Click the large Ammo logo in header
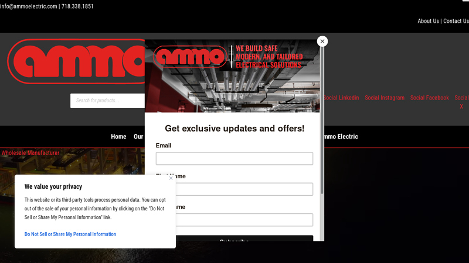469x263 pixels. coord(76,61)
